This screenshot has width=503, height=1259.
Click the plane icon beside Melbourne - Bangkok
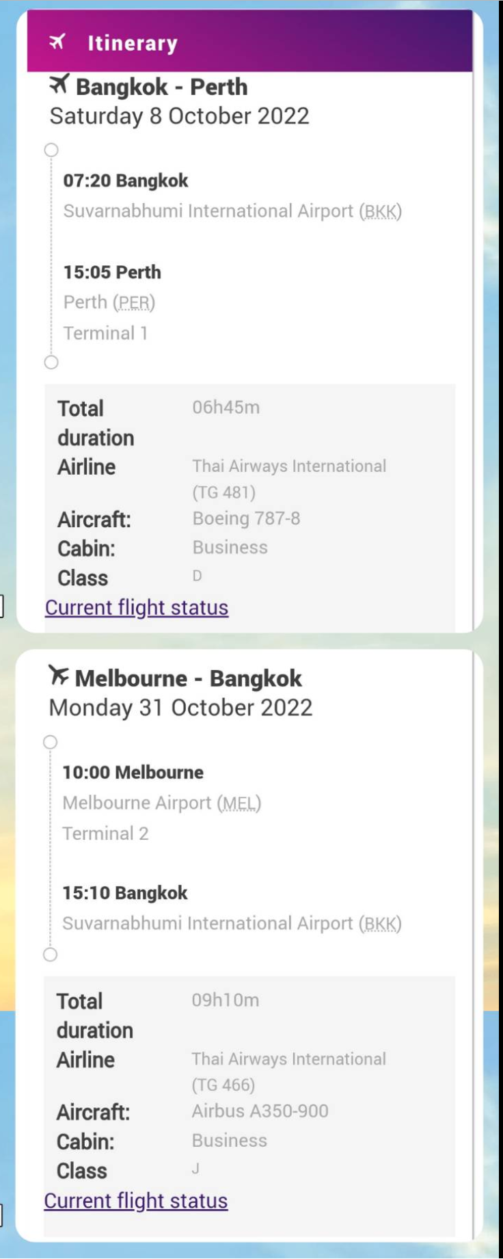pyautogui.click(x=59, y=676)
